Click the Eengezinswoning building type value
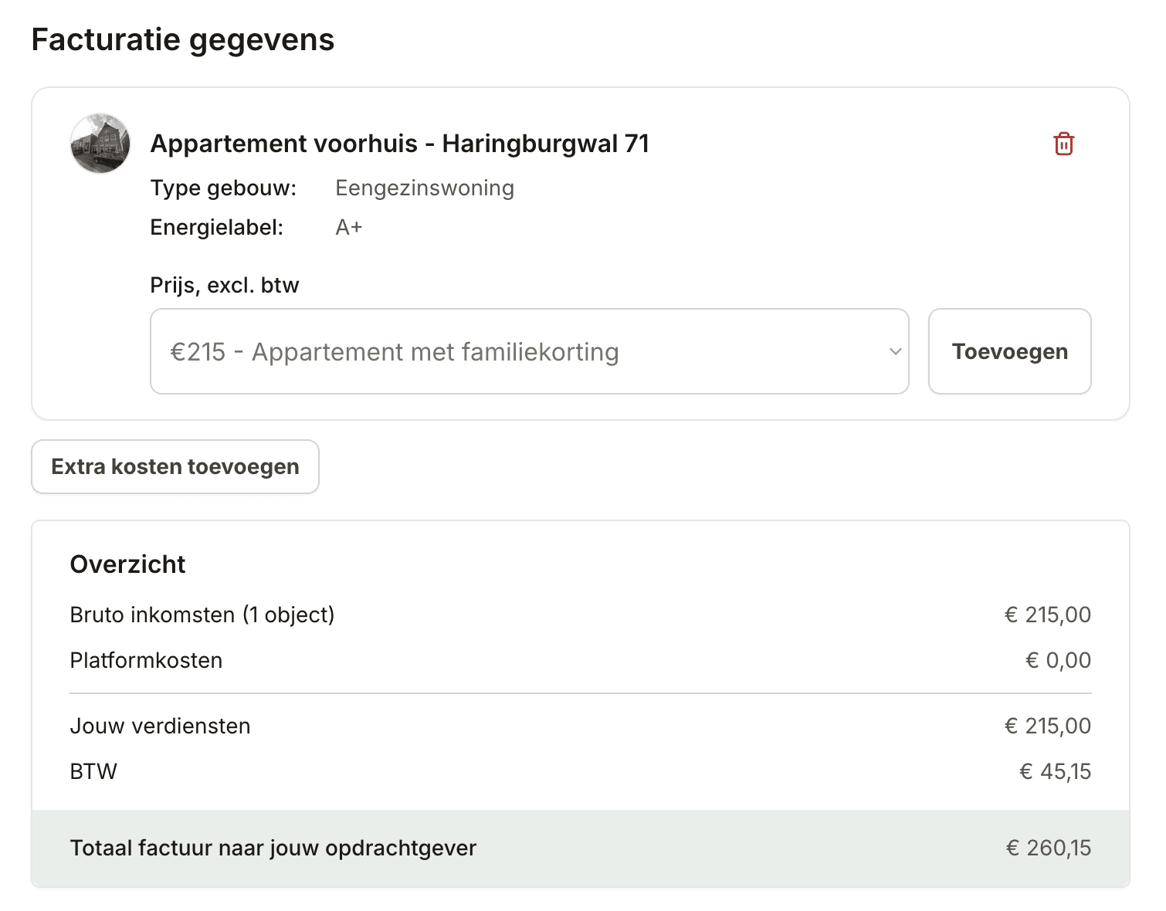This screenshot has width=1166, height=911. coord(425,188)
